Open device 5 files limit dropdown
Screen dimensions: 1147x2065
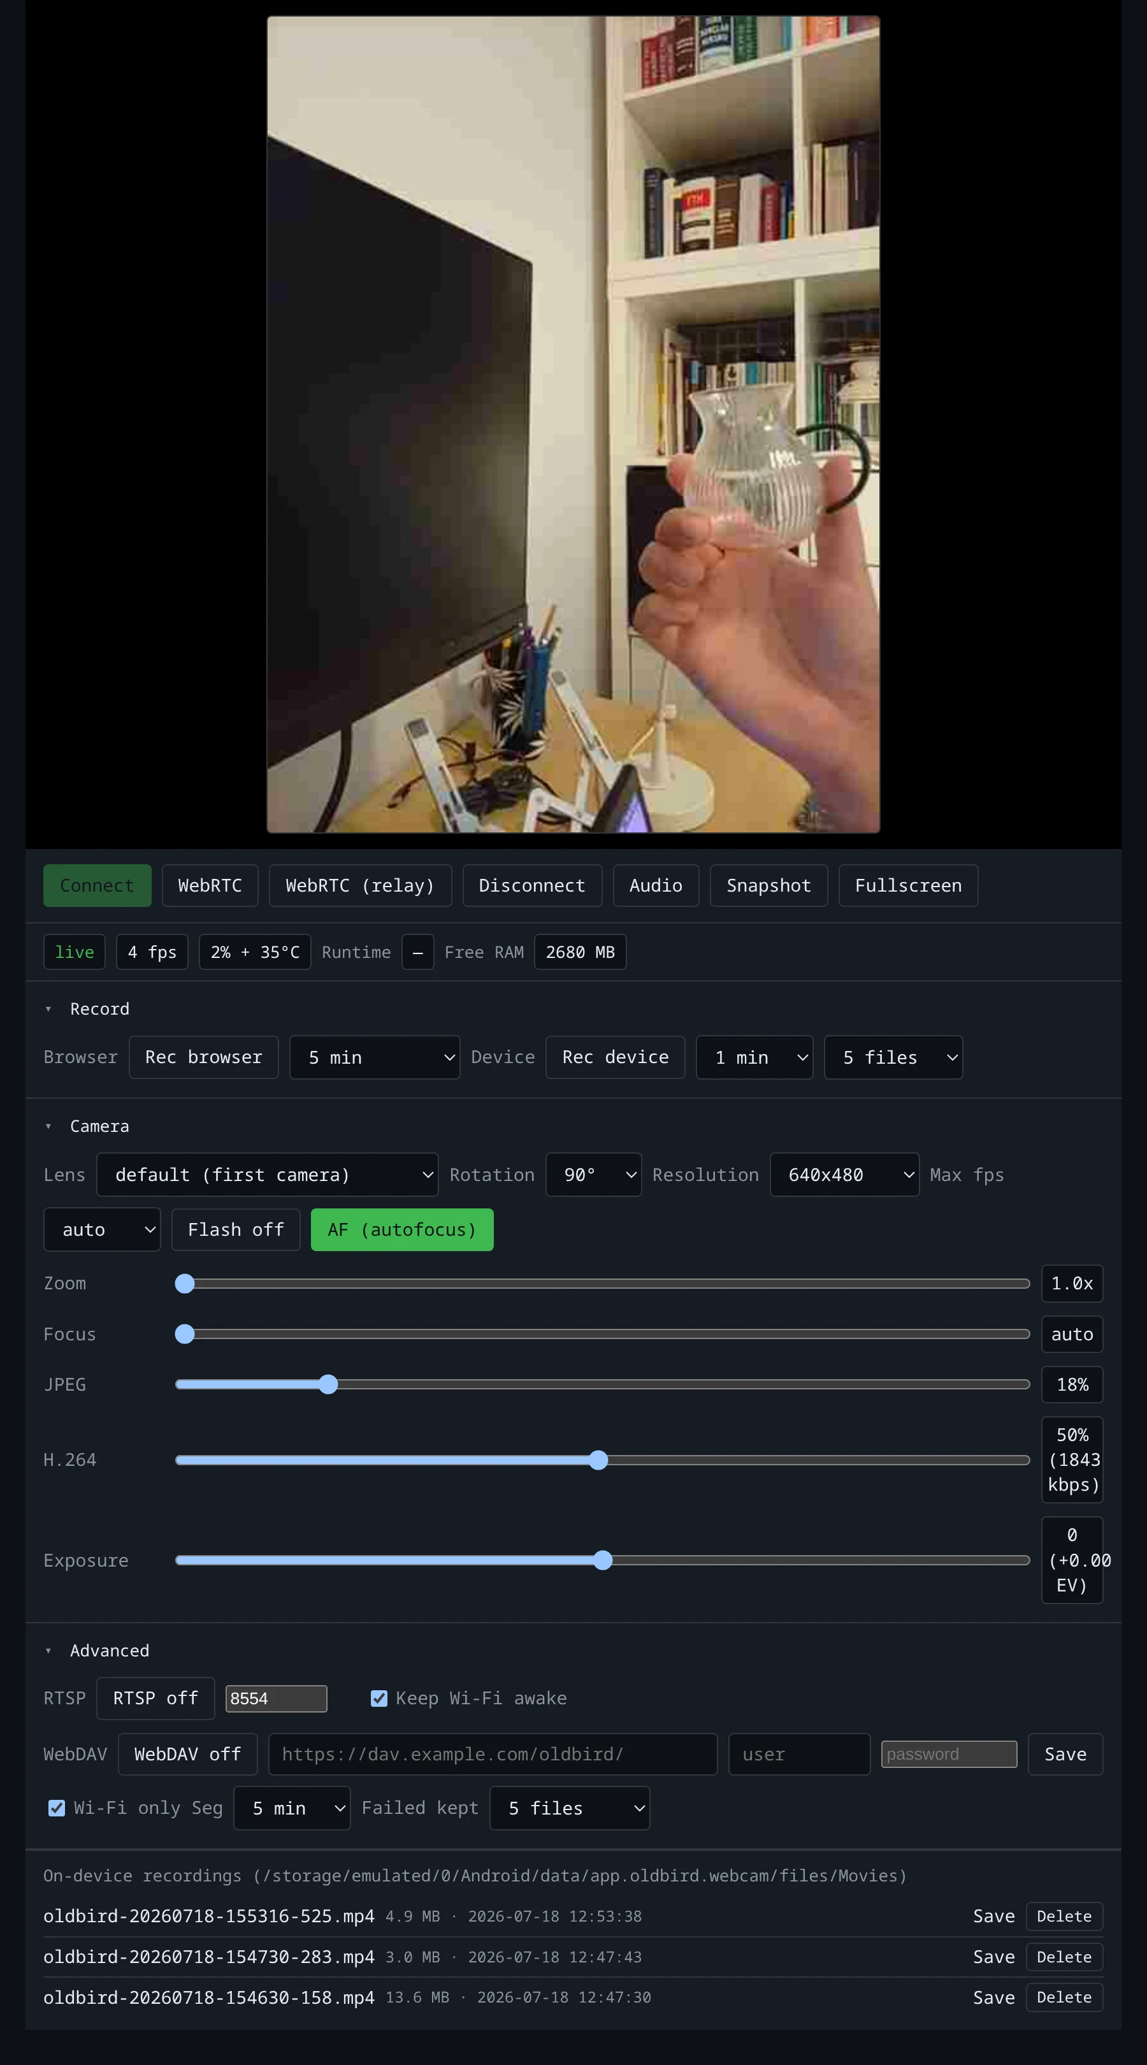[x=893, y=1057]
